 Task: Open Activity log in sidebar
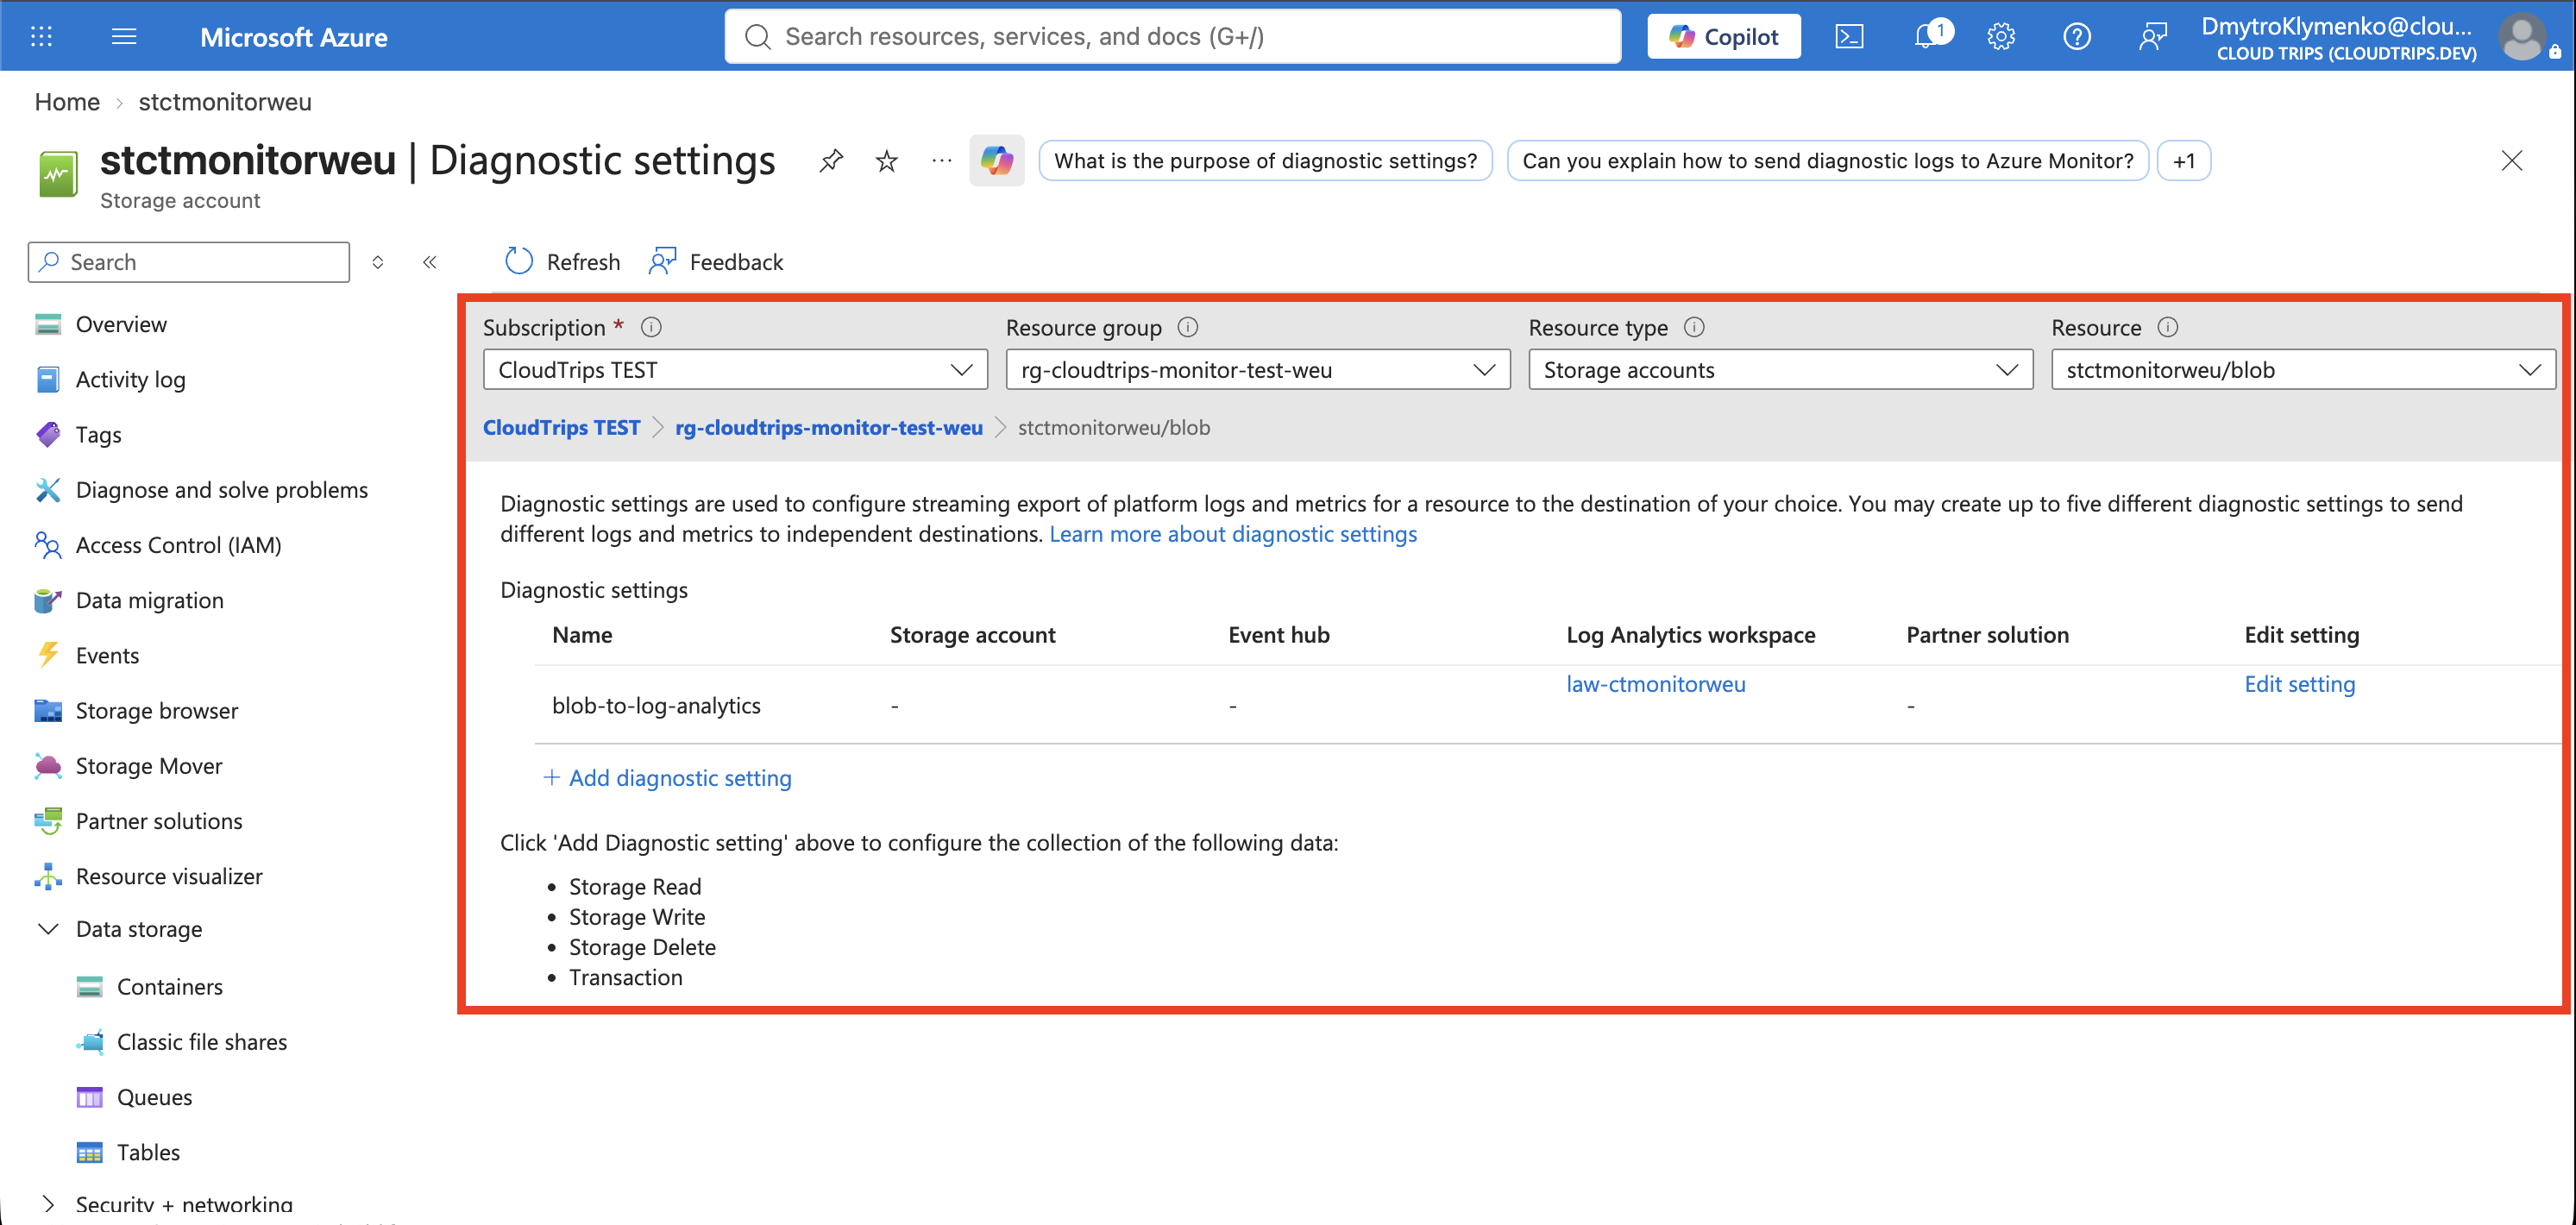point(130,380)
